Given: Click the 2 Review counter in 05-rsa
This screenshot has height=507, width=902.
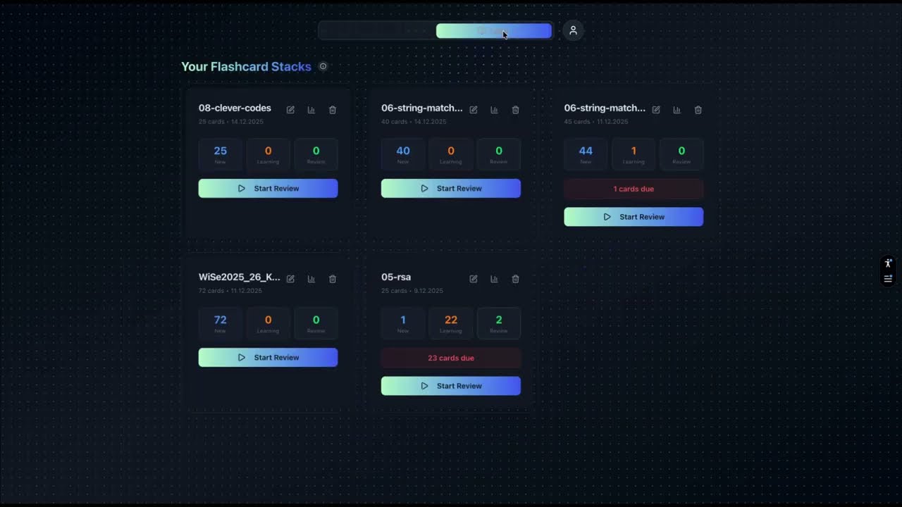Looking at the screenshot, I should click(x=499, y=324).
